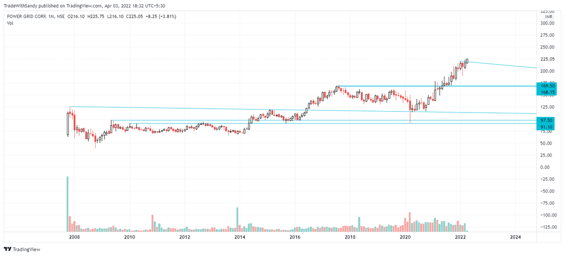Click the 2018 year label on time axis
This screenshot has width=565, height=256.
[x=350, y=237]
